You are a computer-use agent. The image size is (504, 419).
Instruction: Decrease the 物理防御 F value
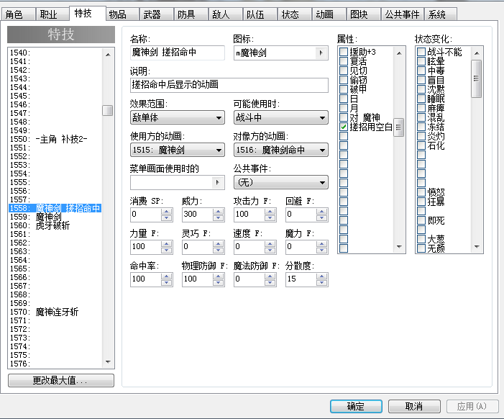[219, 282]
